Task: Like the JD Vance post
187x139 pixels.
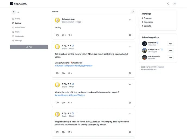Action: [57, 73]
